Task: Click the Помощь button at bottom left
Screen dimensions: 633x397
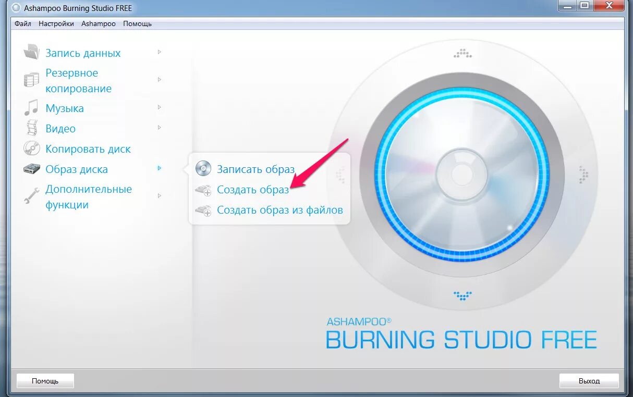Action: [45, 381]
